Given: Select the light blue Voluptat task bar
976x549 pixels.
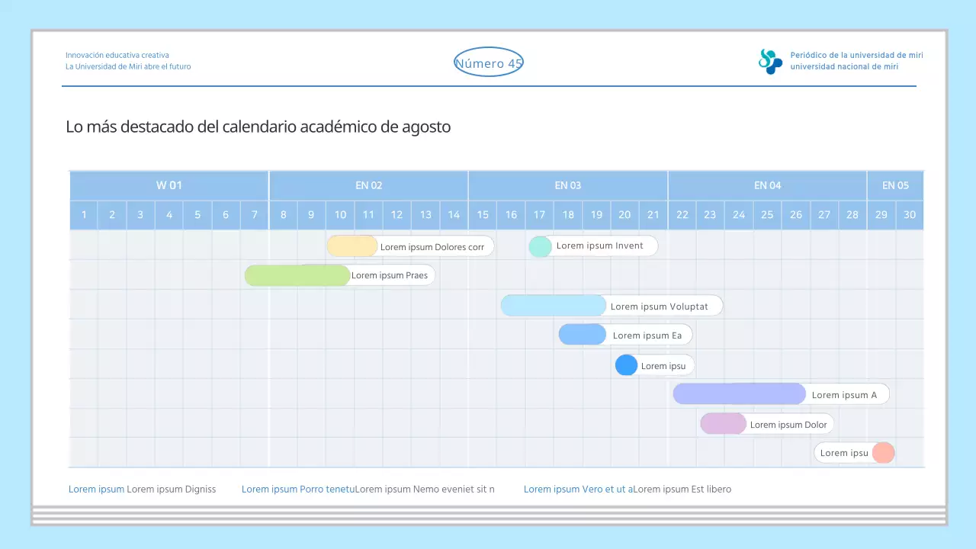Looking at the screenshot, I should pos(553,306).
